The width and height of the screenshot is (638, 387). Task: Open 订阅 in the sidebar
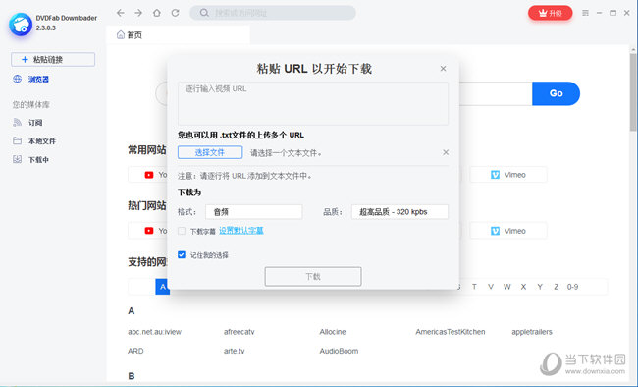point(35,122)
